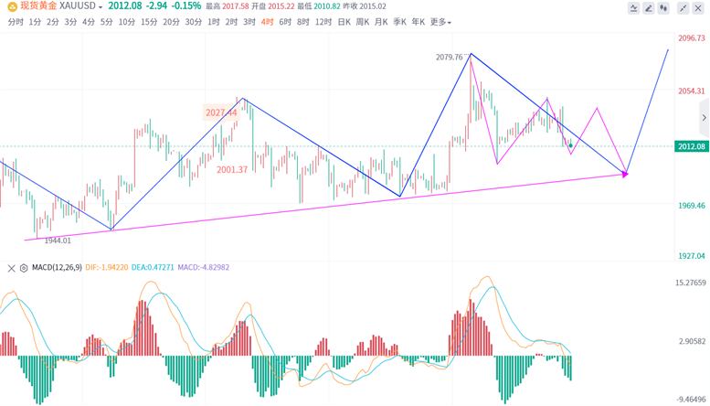Select the drawing pencil tool

[650, 8]
